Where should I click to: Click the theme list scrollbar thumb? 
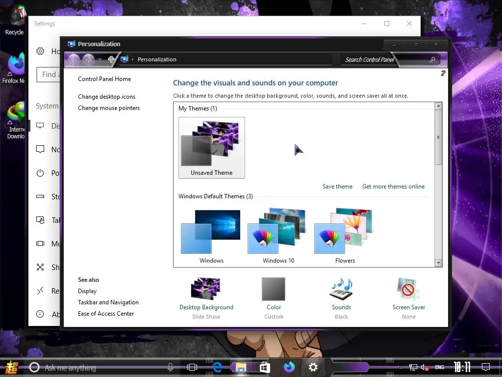438,137
